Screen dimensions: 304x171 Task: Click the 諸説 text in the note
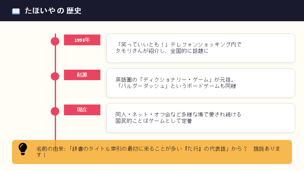coord(259,149)
